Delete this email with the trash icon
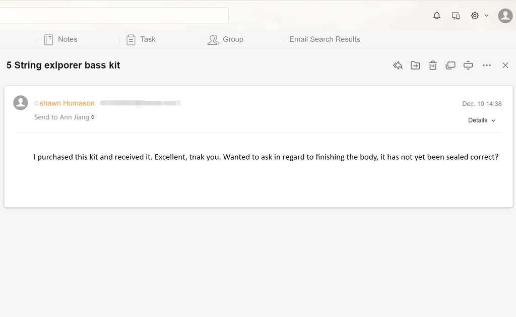The height and width of the screenshot is (317, 516). click(433, 66)
